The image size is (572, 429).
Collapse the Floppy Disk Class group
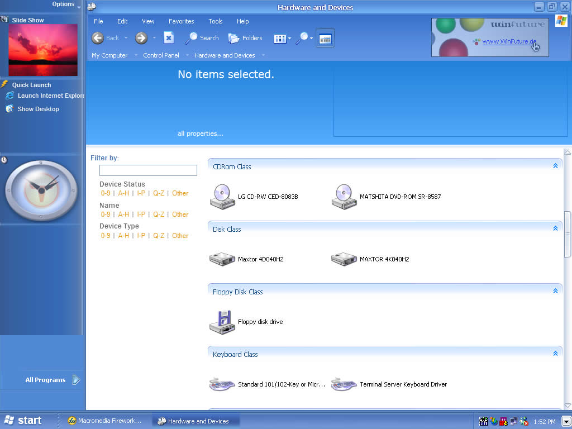555,291
